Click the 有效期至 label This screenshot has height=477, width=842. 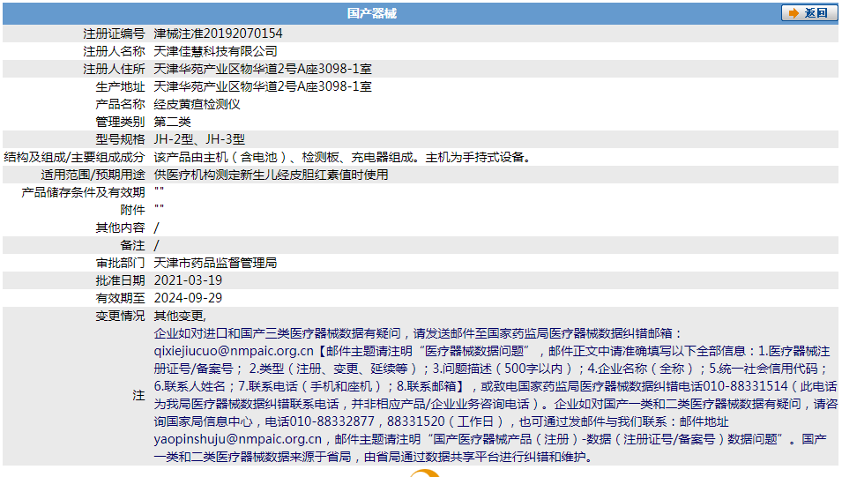pos(120,298)
